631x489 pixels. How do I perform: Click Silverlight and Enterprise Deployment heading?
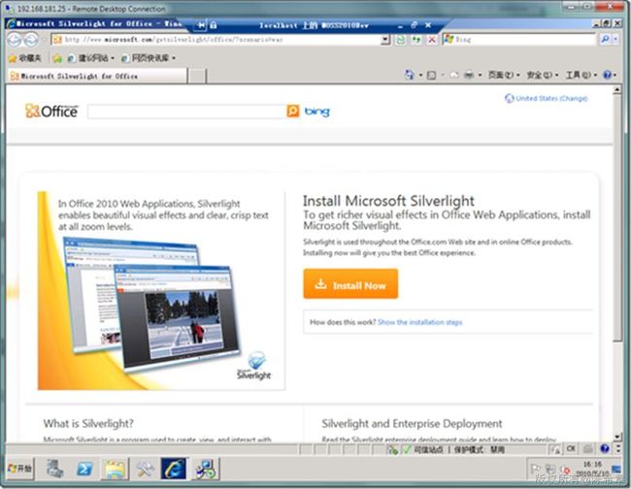point(412,423)
